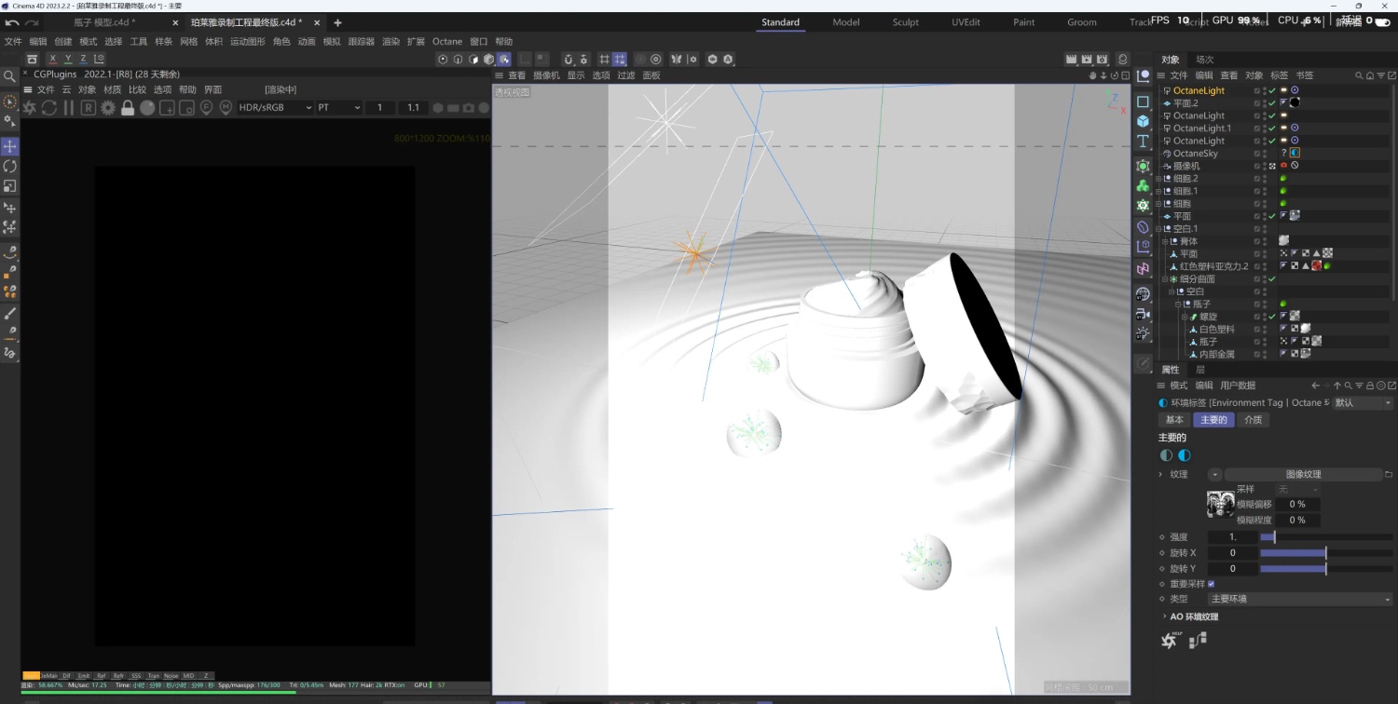Screen dimensions: 1398x704
Task: Click the clay render sphere icon
Action: point(147,108)
